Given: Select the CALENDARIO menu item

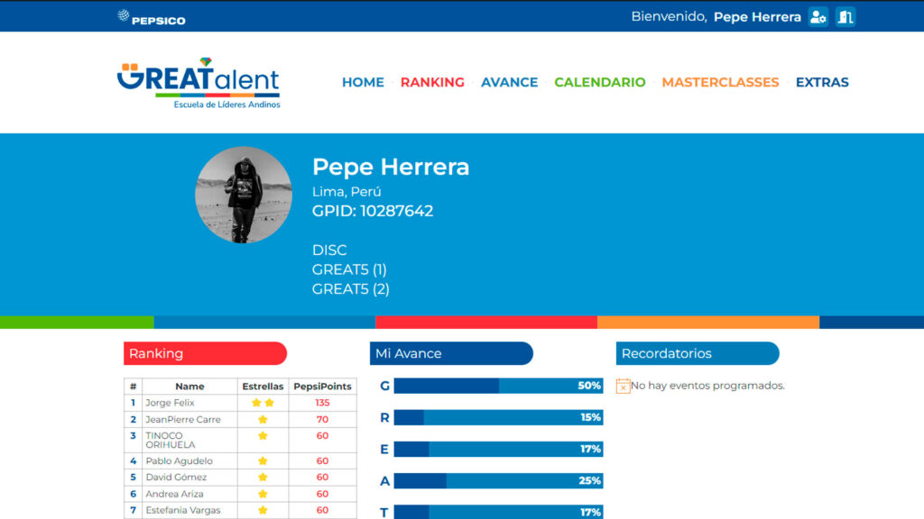Looking at the screenshot, I should point(600,82).
